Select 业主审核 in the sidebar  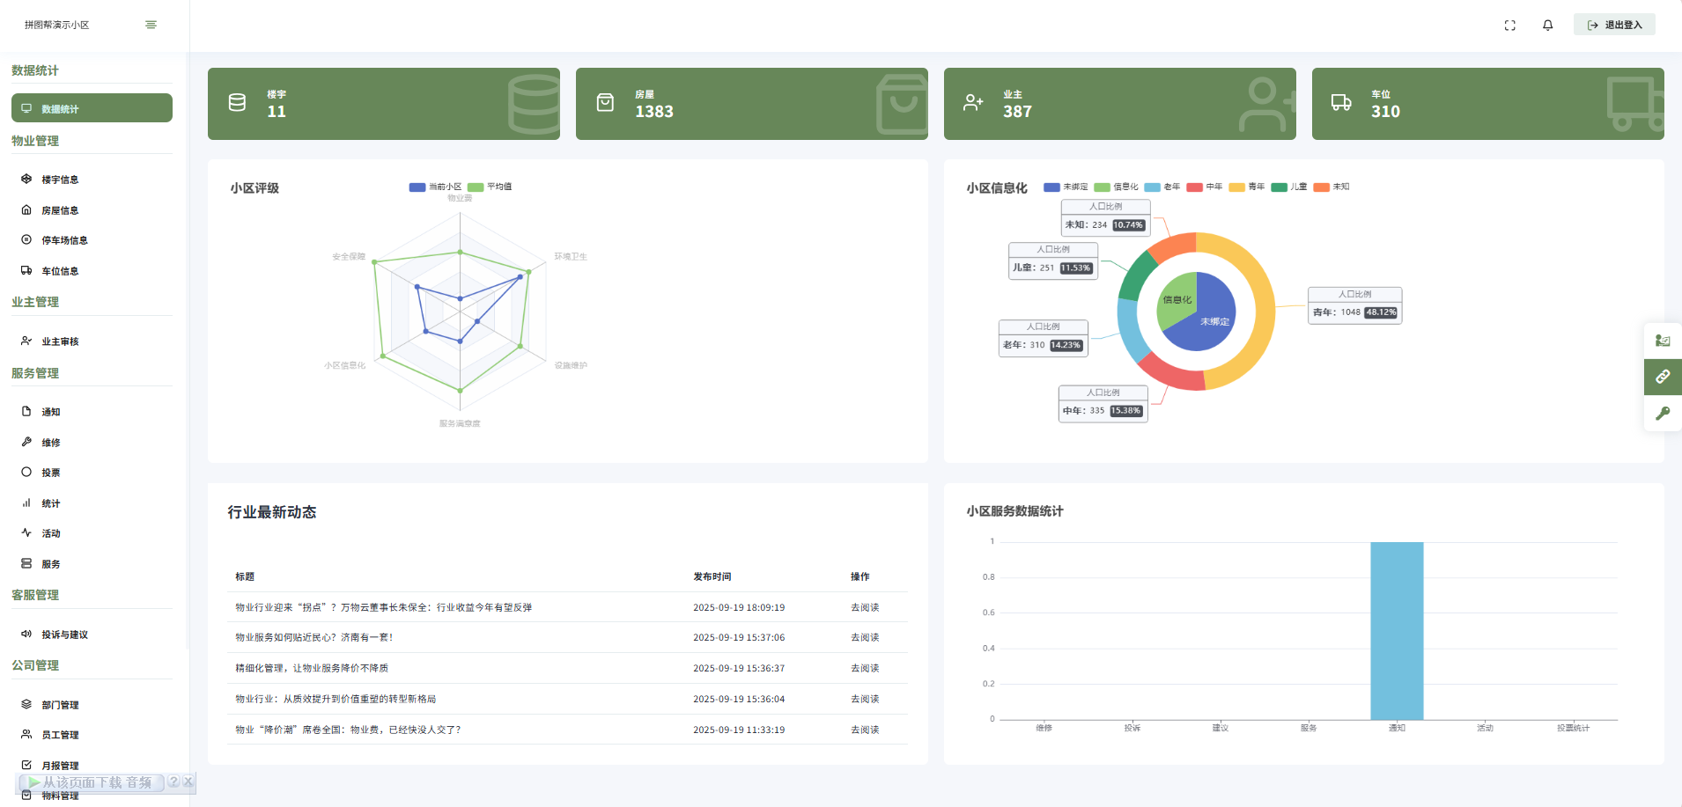[x=60, y=341]
